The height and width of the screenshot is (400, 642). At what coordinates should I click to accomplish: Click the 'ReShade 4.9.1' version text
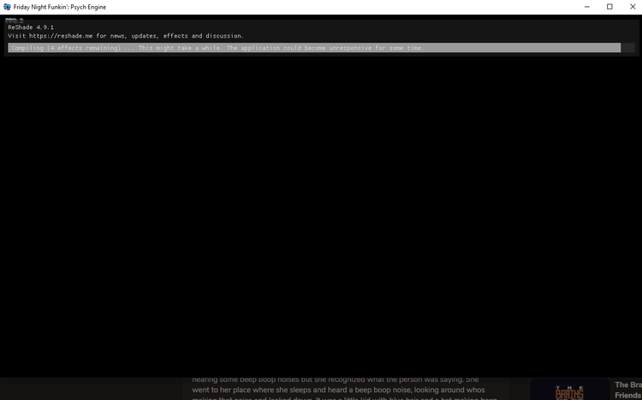tap(31, 27)
